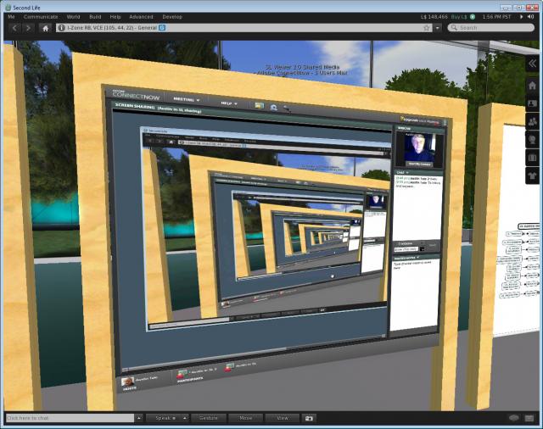Click the ConnectNow screen share toolbar icon
The image size is (543, 429).
[259, 106]
